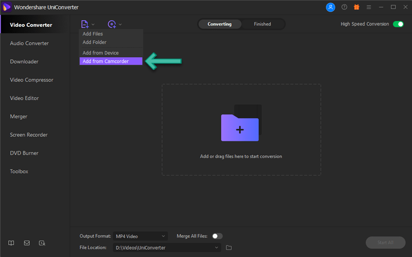Viewport: 412px width, 257px height.
Task: Open the Output Format dropdown
Action: click(140, 236)
